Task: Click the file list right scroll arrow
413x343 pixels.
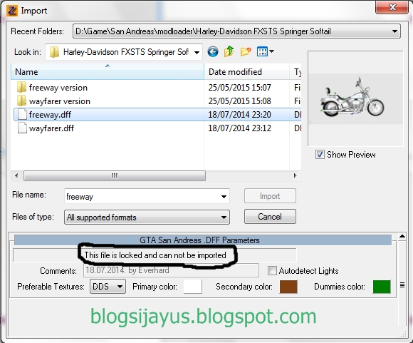Action: coord(295,175)
